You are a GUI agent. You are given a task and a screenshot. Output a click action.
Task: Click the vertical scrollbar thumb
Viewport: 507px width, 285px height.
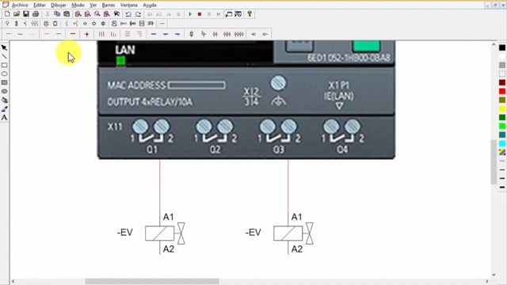tap(494, 161)
